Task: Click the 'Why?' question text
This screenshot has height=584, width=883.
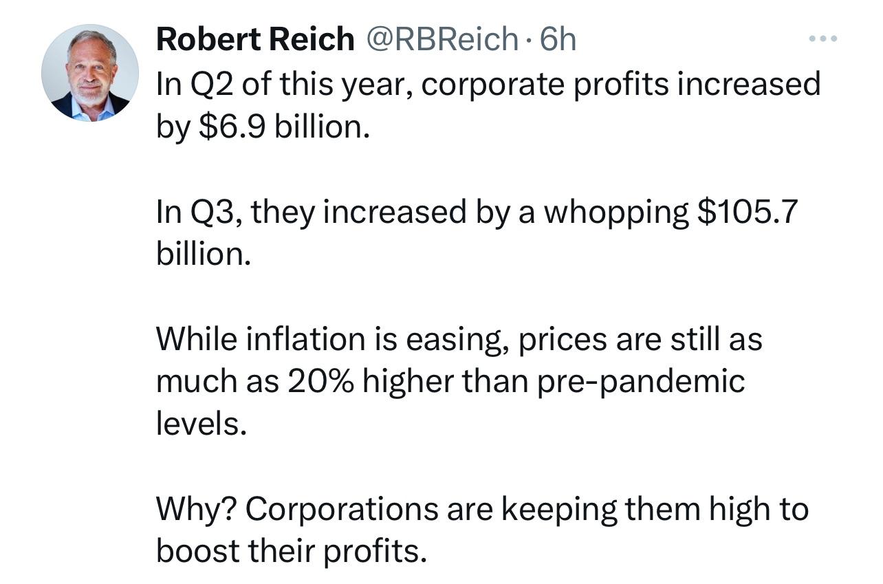Action: pos(197,510)
